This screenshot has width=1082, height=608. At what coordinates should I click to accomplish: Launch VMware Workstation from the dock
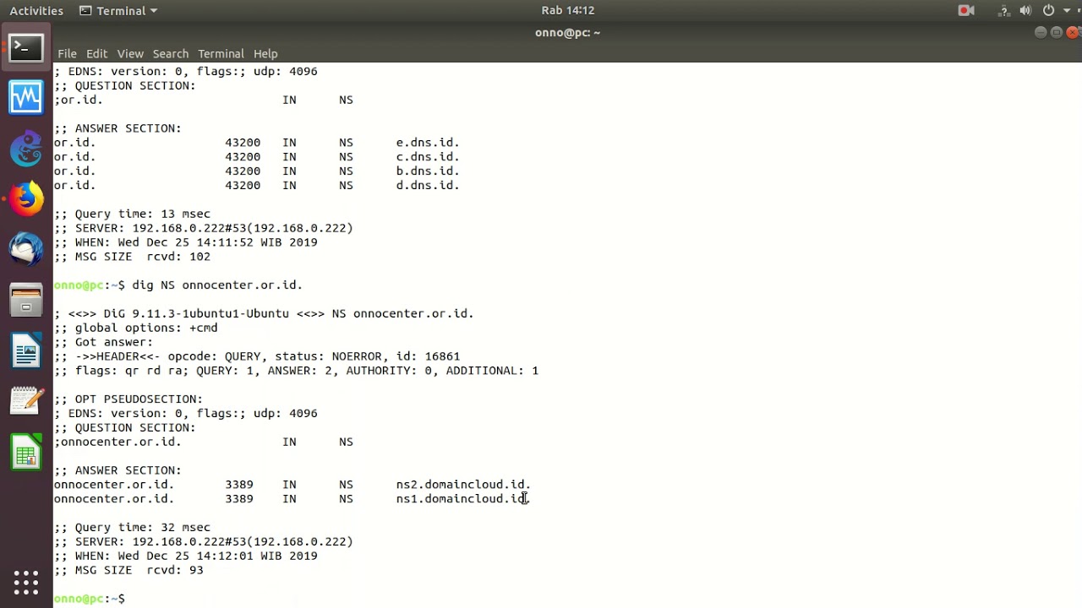pos(26,98)
